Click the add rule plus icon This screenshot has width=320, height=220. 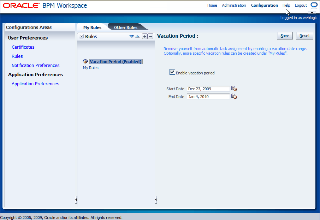(145, 36)
